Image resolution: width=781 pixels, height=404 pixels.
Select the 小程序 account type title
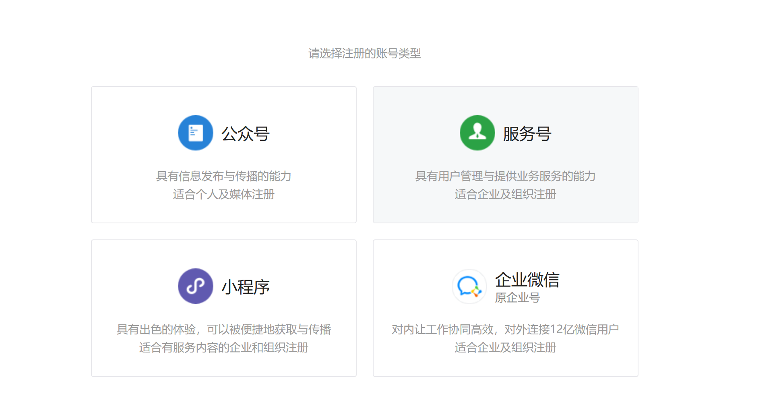click(246, 287)
